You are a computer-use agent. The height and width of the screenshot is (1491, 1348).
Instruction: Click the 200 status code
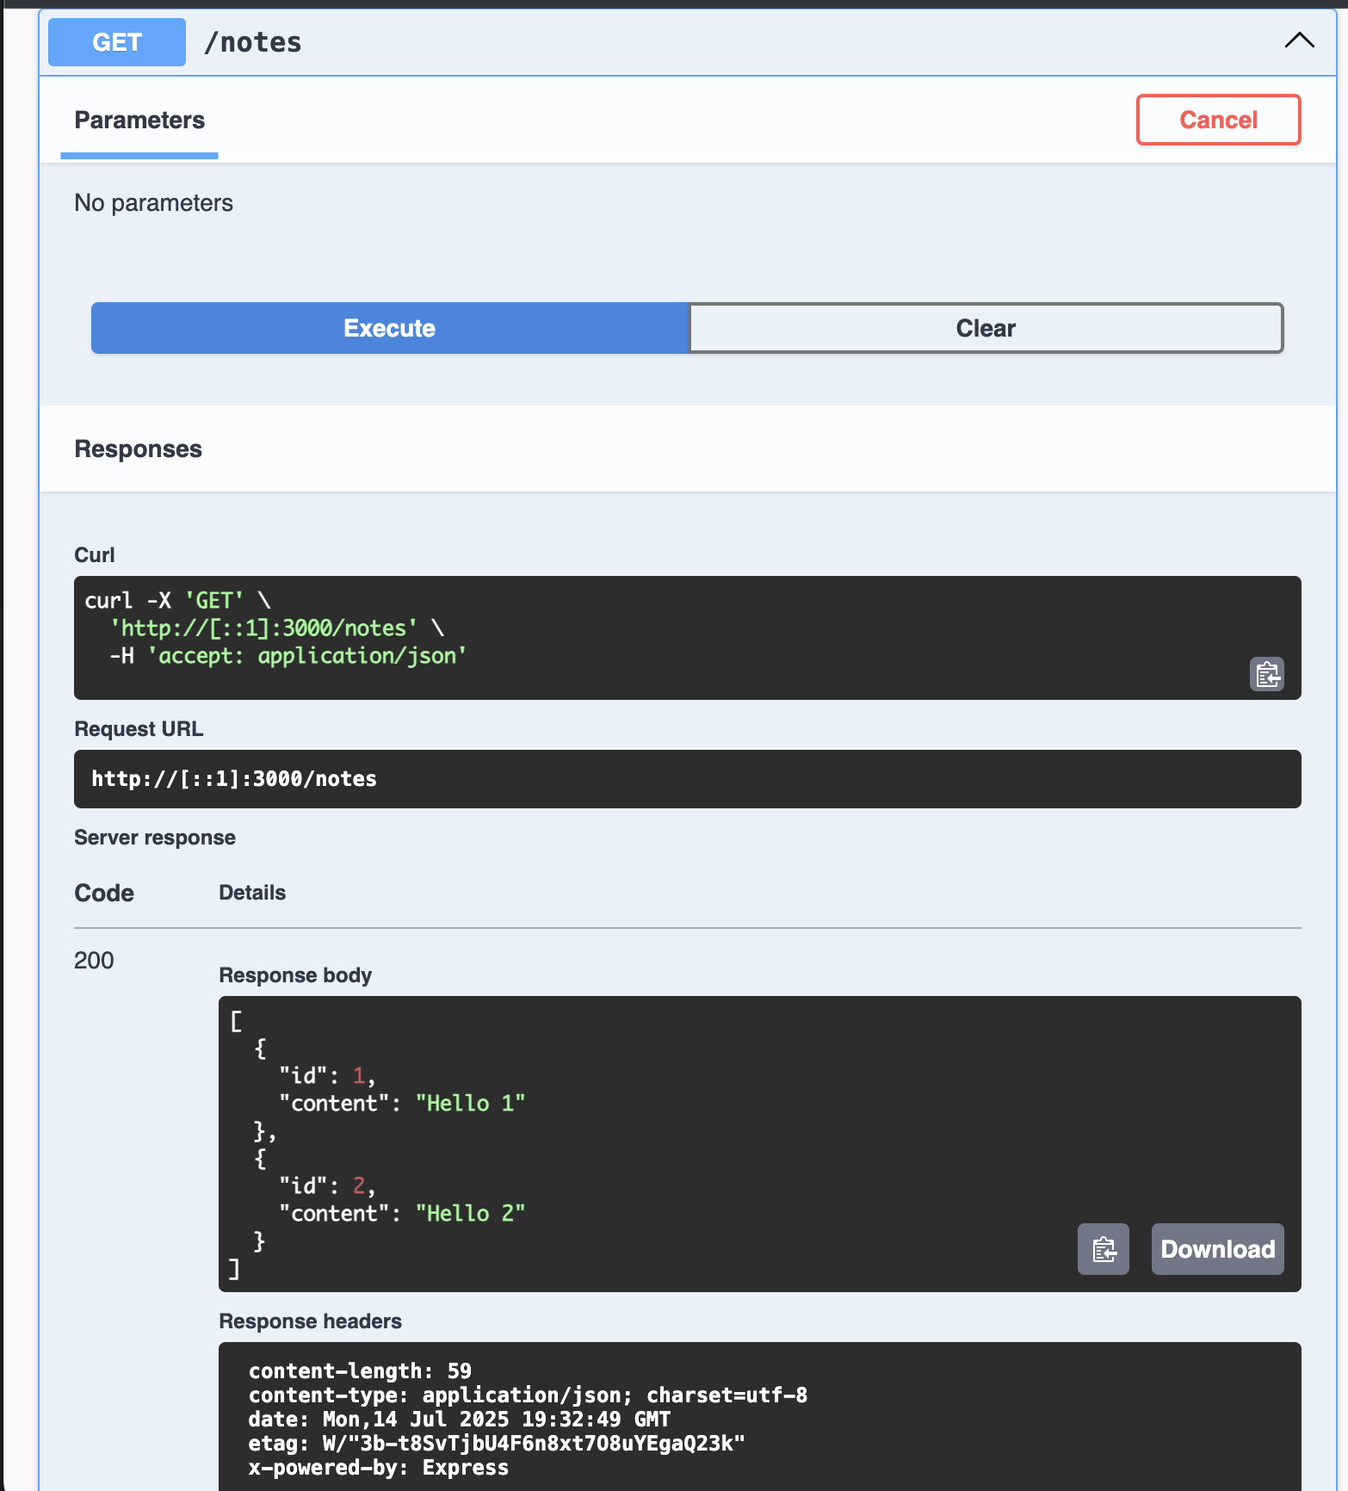point(94,961)
